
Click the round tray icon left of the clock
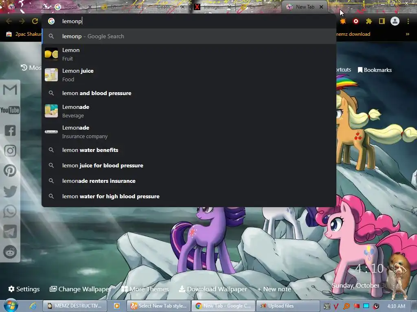point(376,306)
